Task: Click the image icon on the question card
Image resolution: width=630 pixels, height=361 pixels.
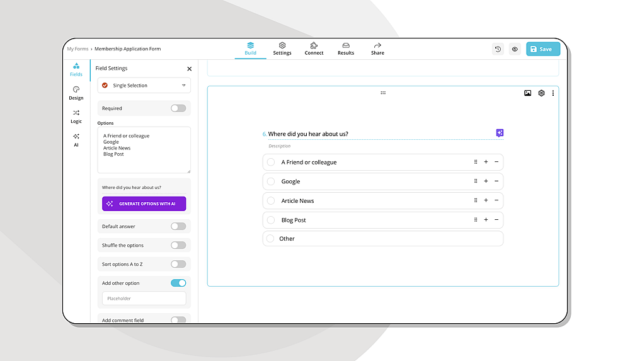Action: point(527,93)
